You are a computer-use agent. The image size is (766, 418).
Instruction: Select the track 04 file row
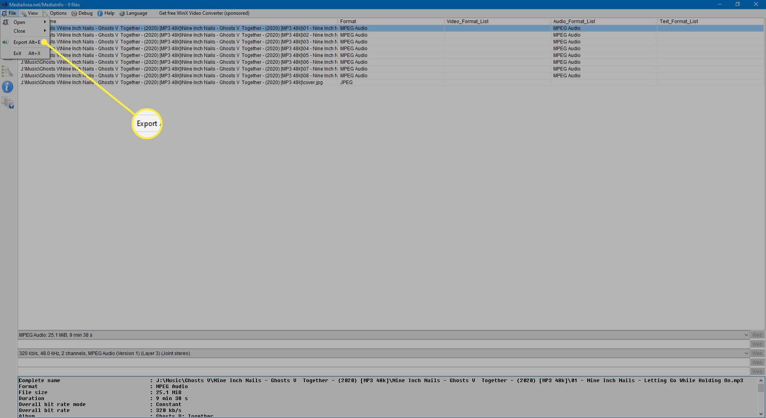tap(391, 49)
